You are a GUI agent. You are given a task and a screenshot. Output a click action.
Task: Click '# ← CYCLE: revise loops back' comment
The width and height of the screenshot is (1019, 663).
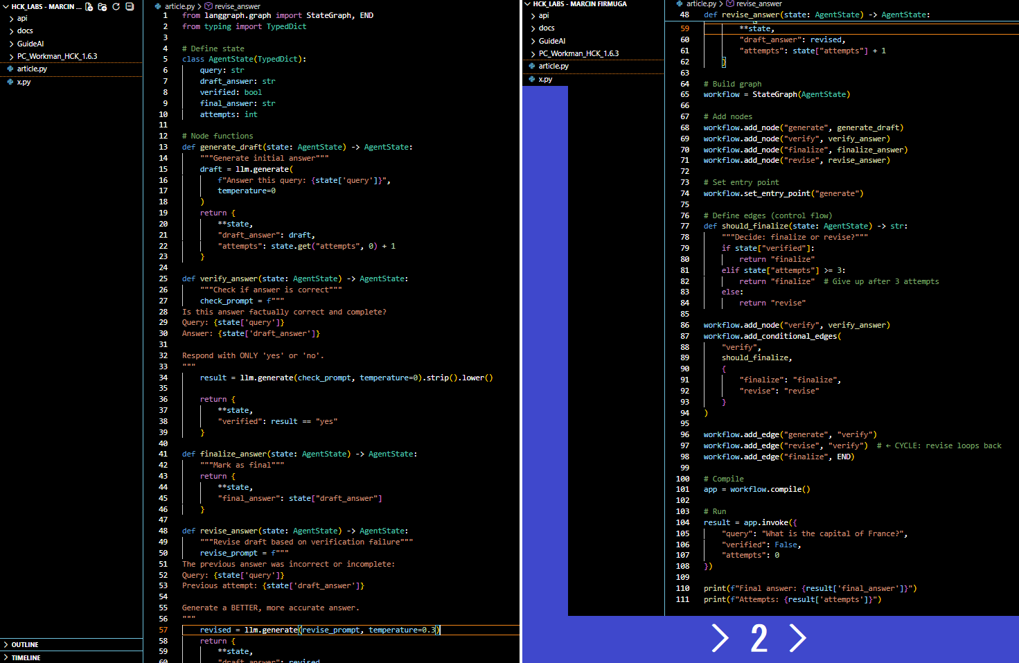(939, 445)
